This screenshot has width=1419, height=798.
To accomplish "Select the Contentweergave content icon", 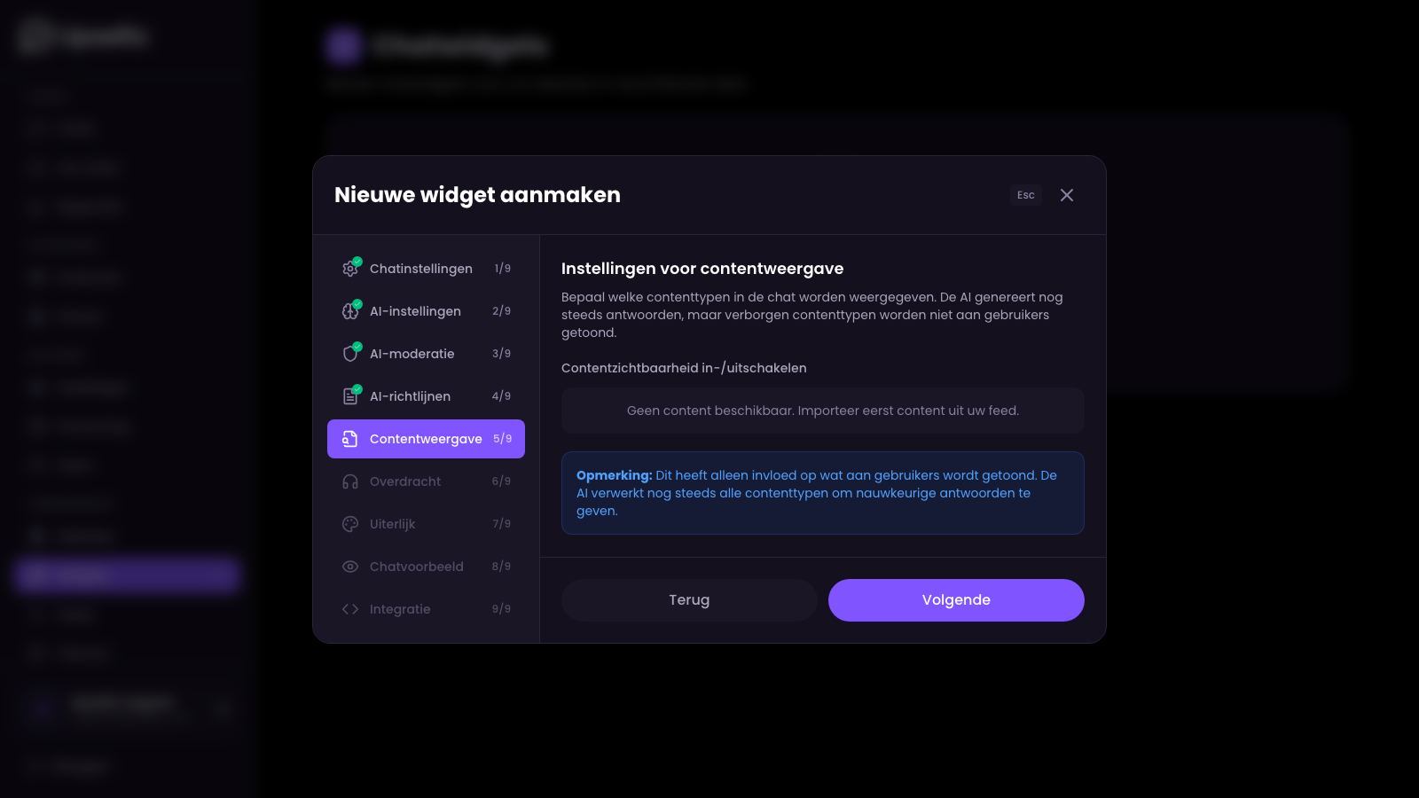I will [350, 438].
